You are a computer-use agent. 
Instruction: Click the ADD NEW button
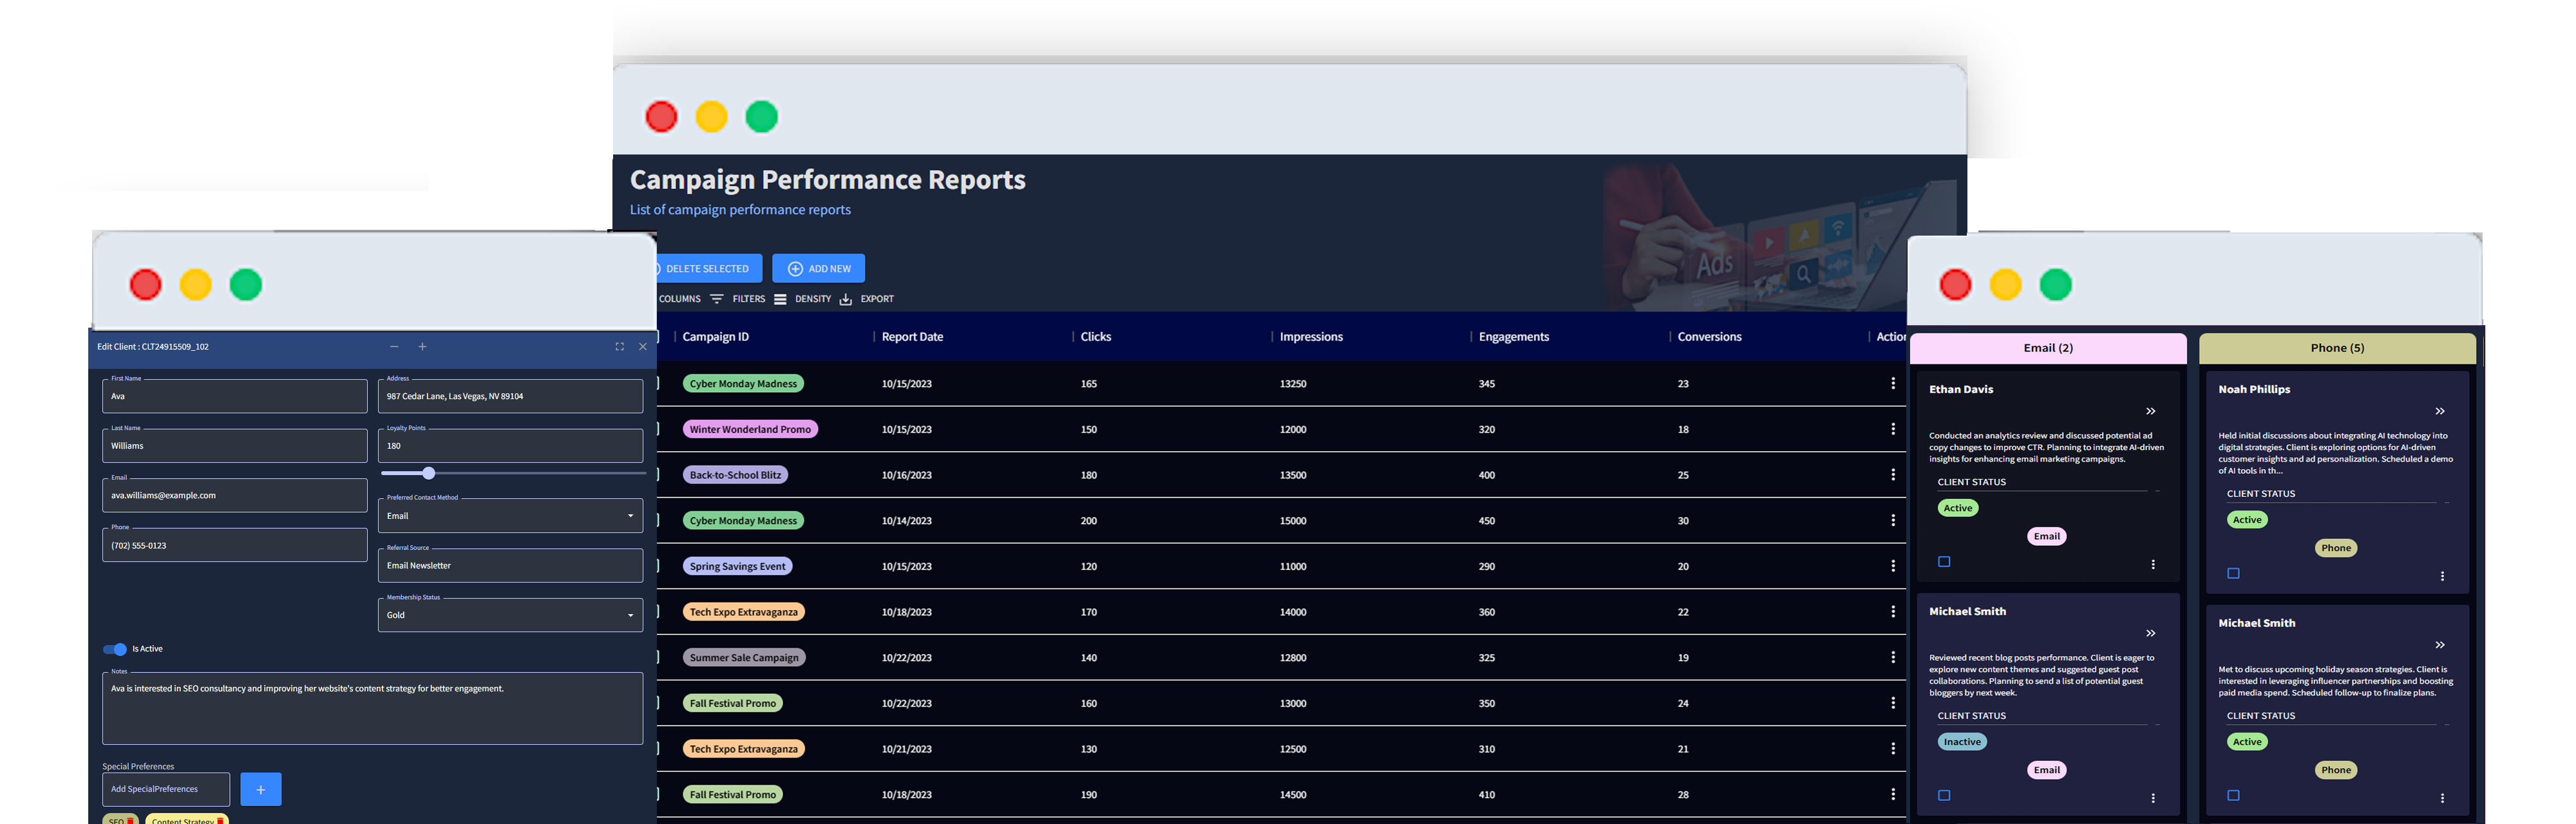coord(818,268)
